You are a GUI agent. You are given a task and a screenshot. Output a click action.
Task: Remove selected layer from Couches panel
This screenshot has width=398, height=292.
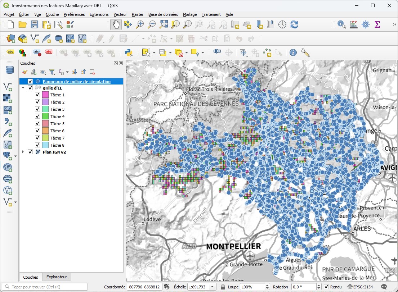(92, 72)
